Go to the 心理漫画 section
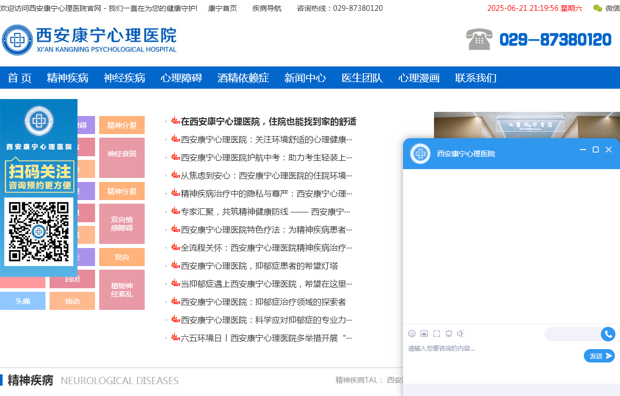This screenshot has width=620, height=396. (x=419, y=78)
